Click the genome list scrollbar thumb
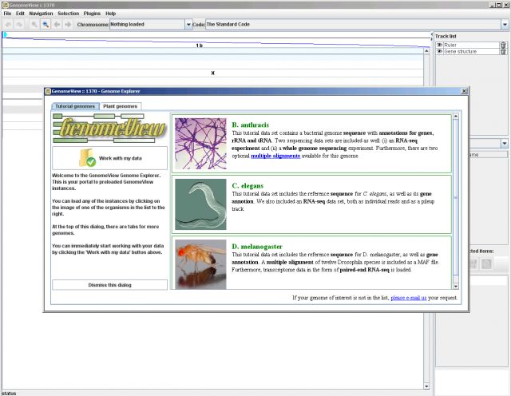 [x=456, y=197]
